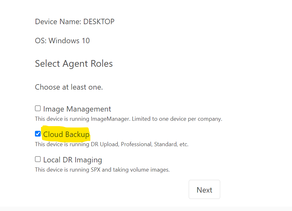Click the Choose at least one instruction text
The image size is (292, 211).
pyautogui.click(x=69, y=87)
